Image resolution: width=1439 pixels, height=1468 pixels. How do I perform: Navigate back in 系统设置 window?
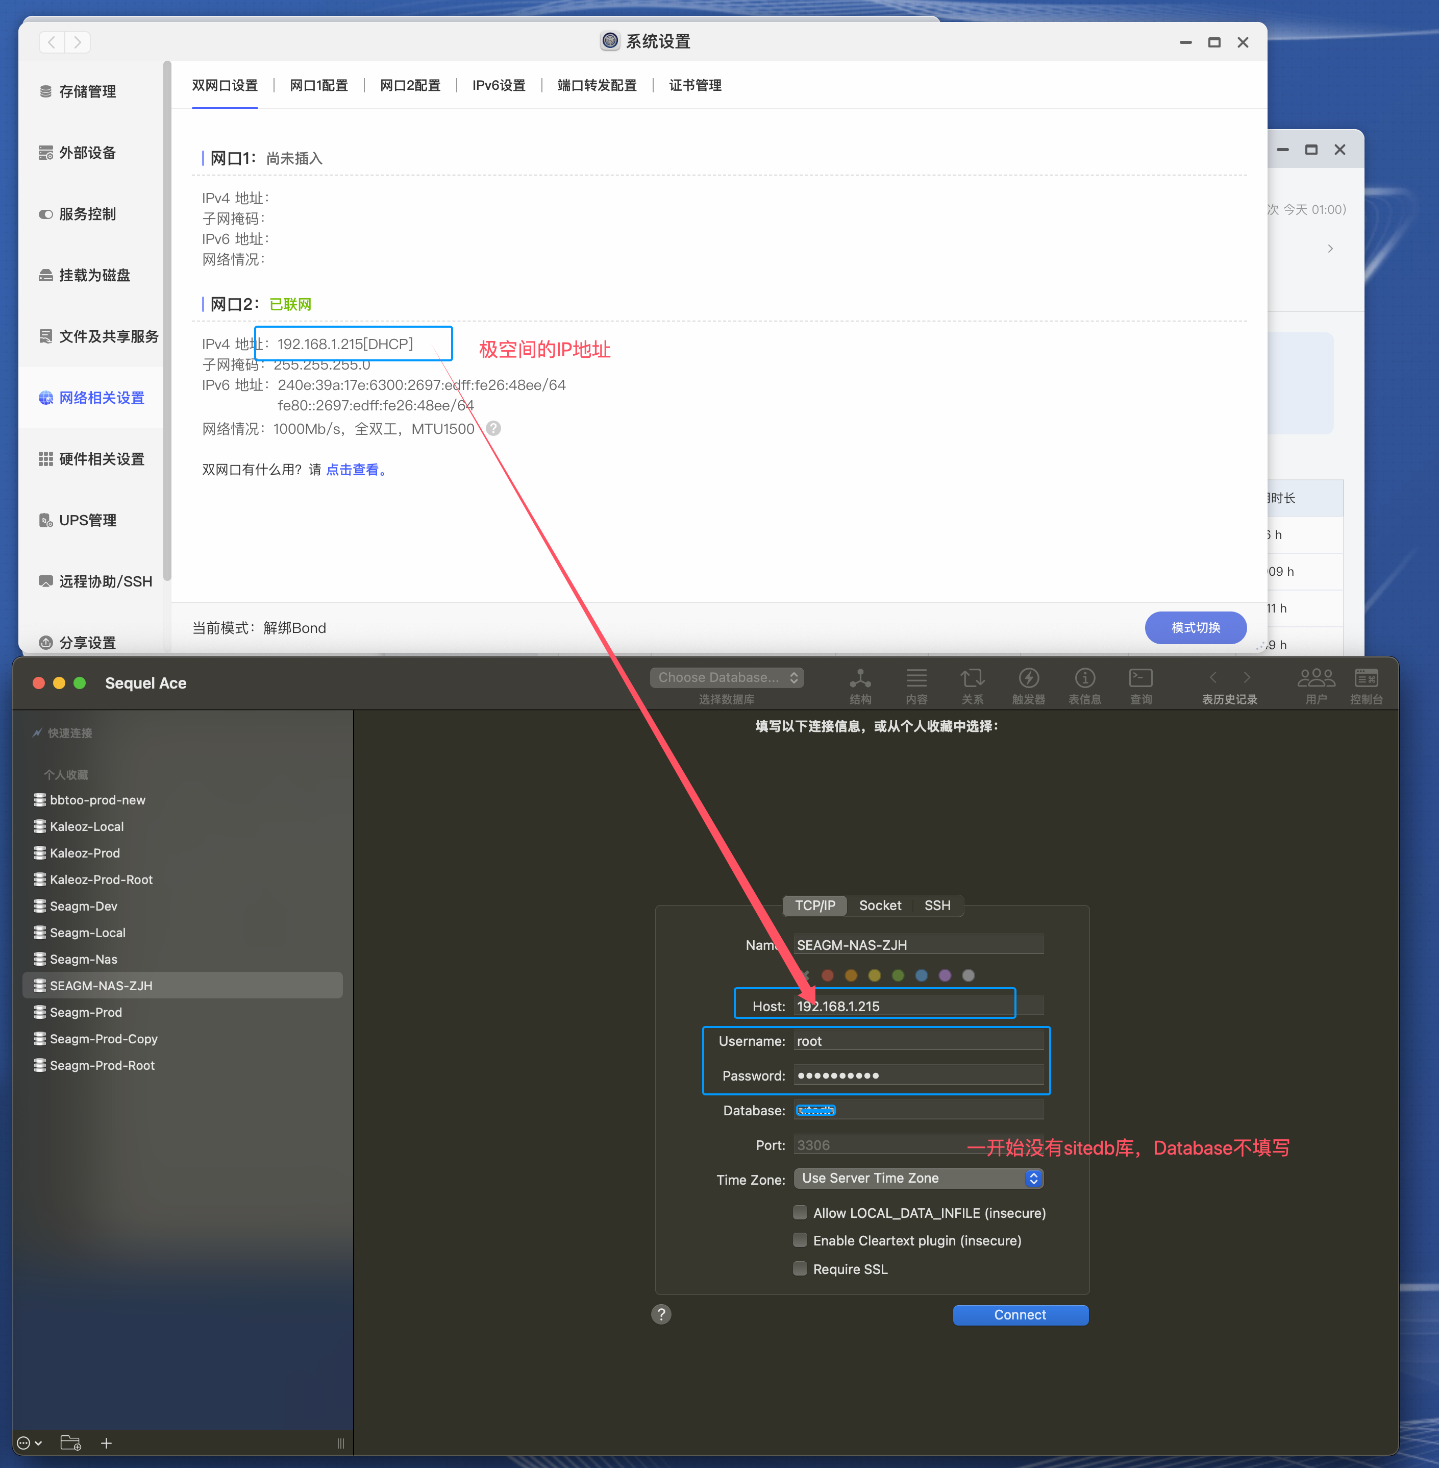(x=52, y=42)
